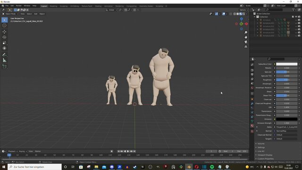The image size is (302, 170).
Task: Open the Global transform orientation dropdown
Action: (111, 10)
